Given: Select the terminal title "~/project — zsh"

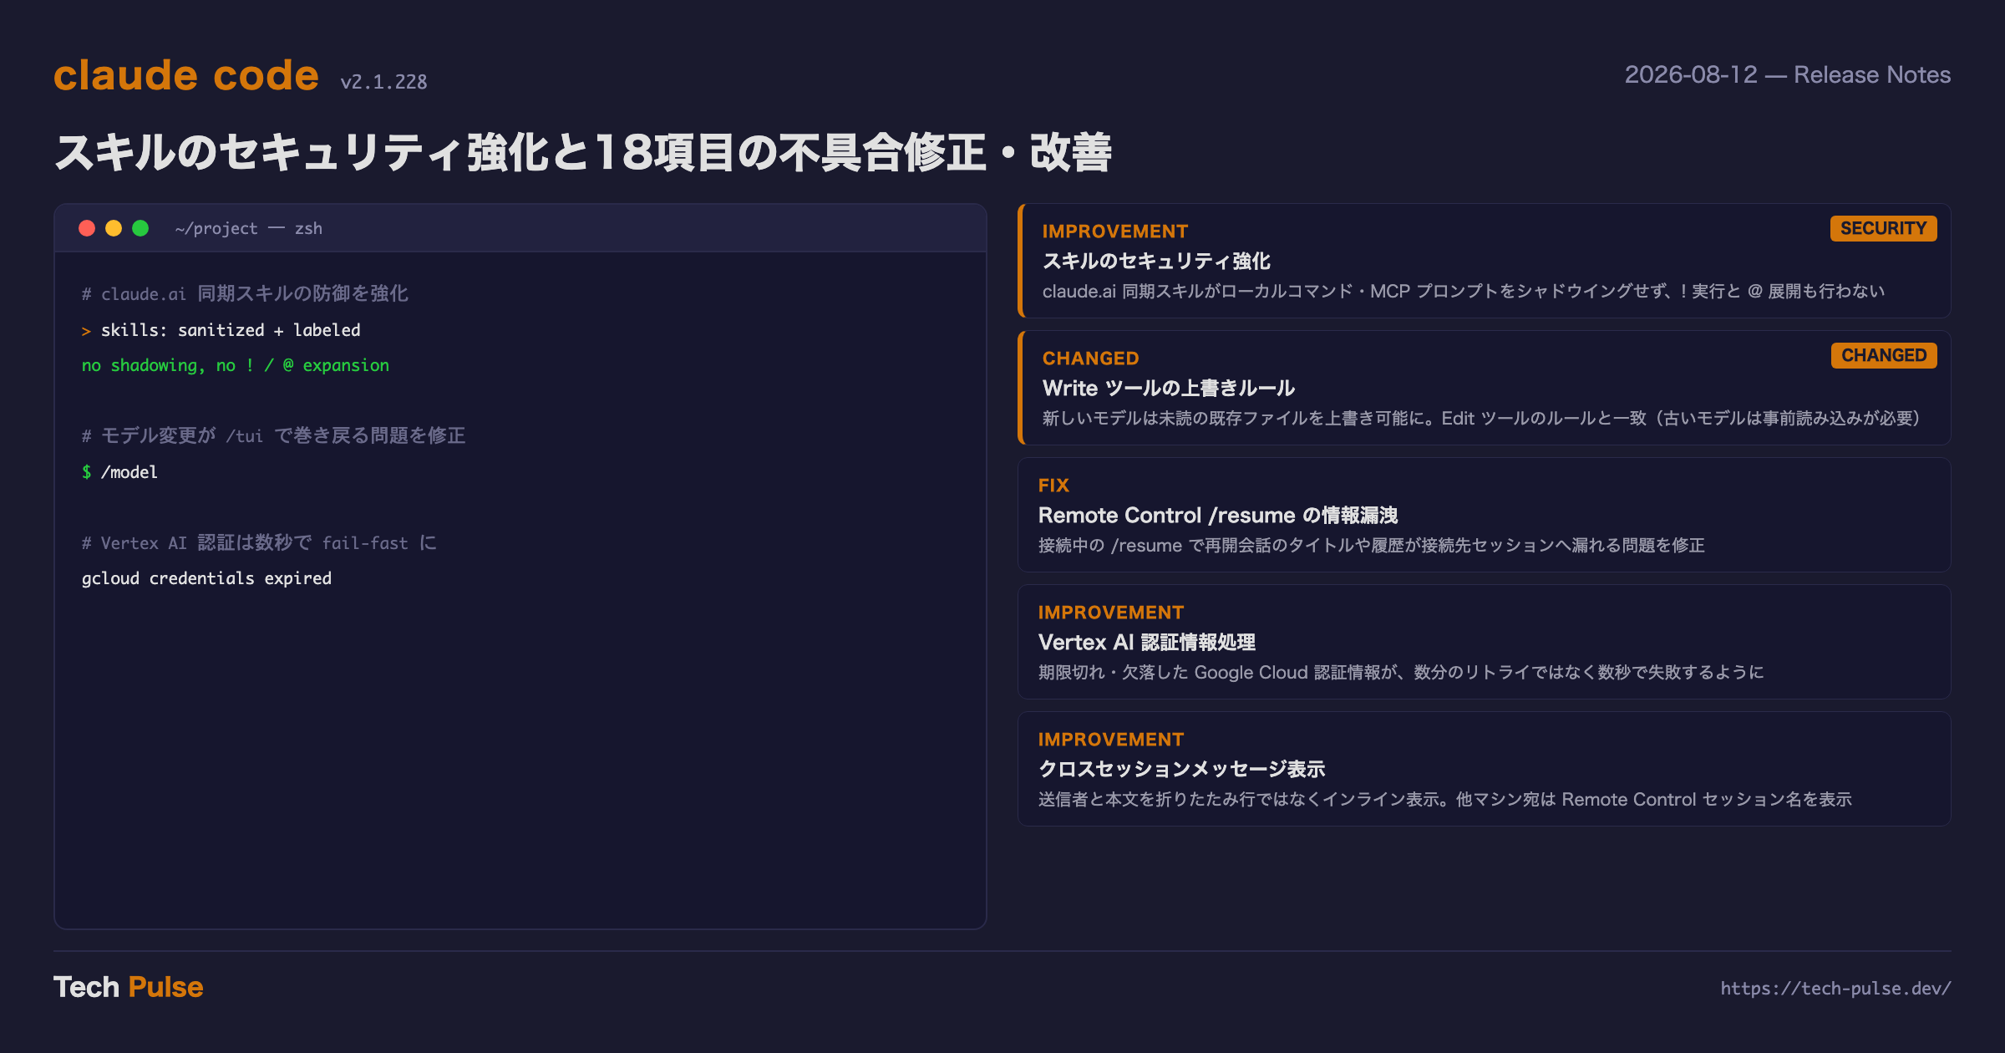Looking at the screenshot, I should 249,228.
